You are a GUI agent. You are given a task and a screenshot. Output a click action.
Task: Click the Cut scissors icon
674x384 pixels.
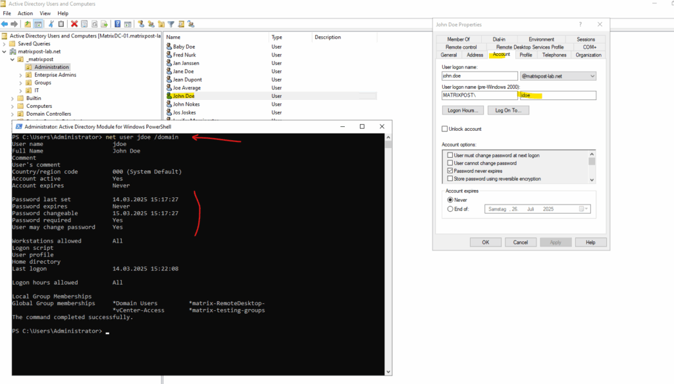[x=51, y=24]
